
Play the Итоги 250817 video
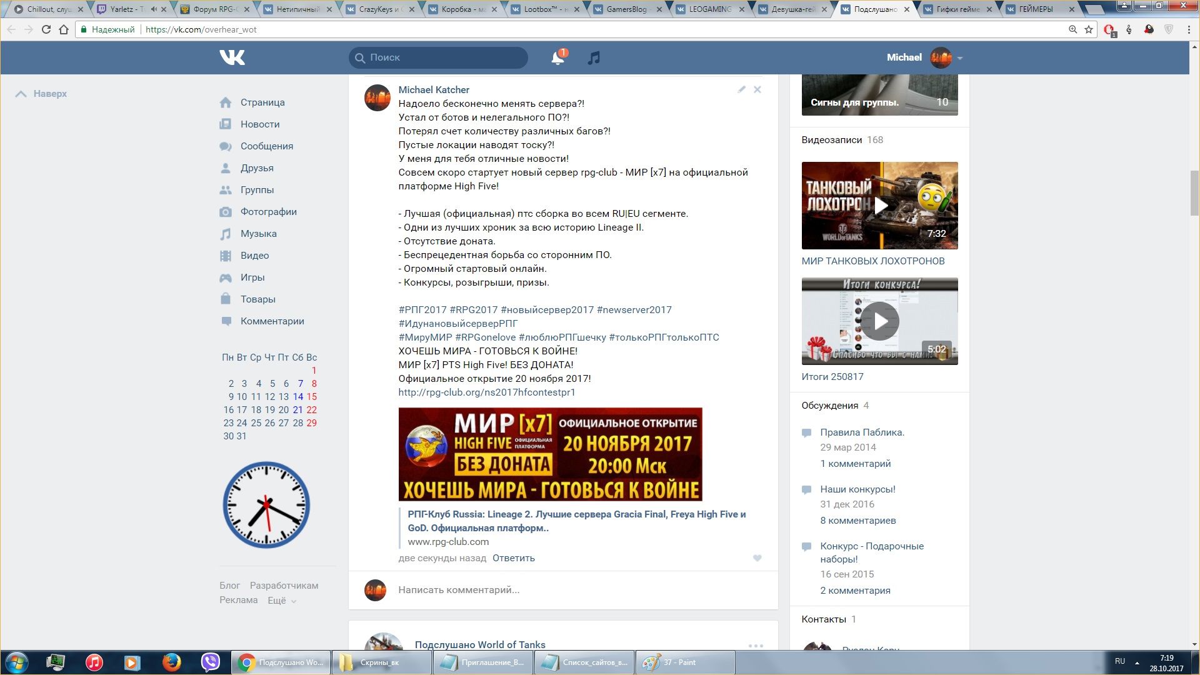point(880,321)
